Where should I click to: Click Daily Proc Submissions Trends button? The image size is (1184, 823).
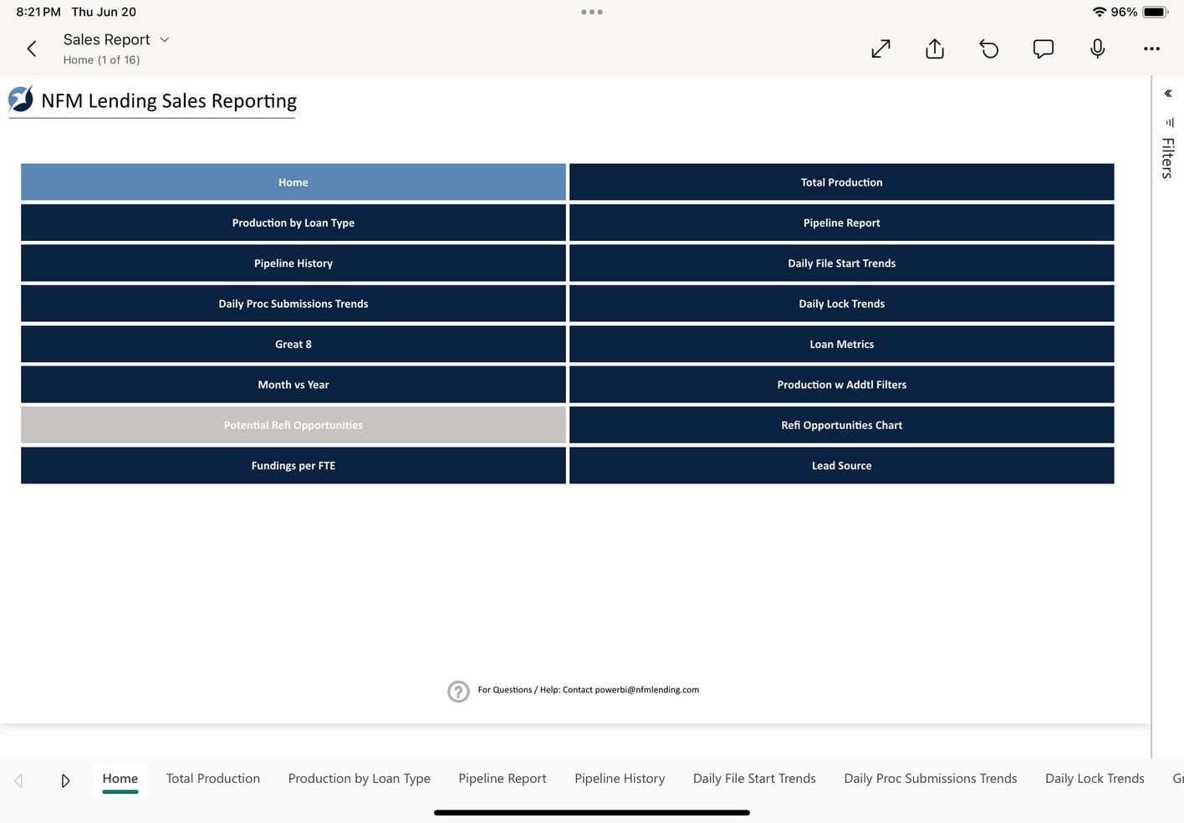pos(293,304)
